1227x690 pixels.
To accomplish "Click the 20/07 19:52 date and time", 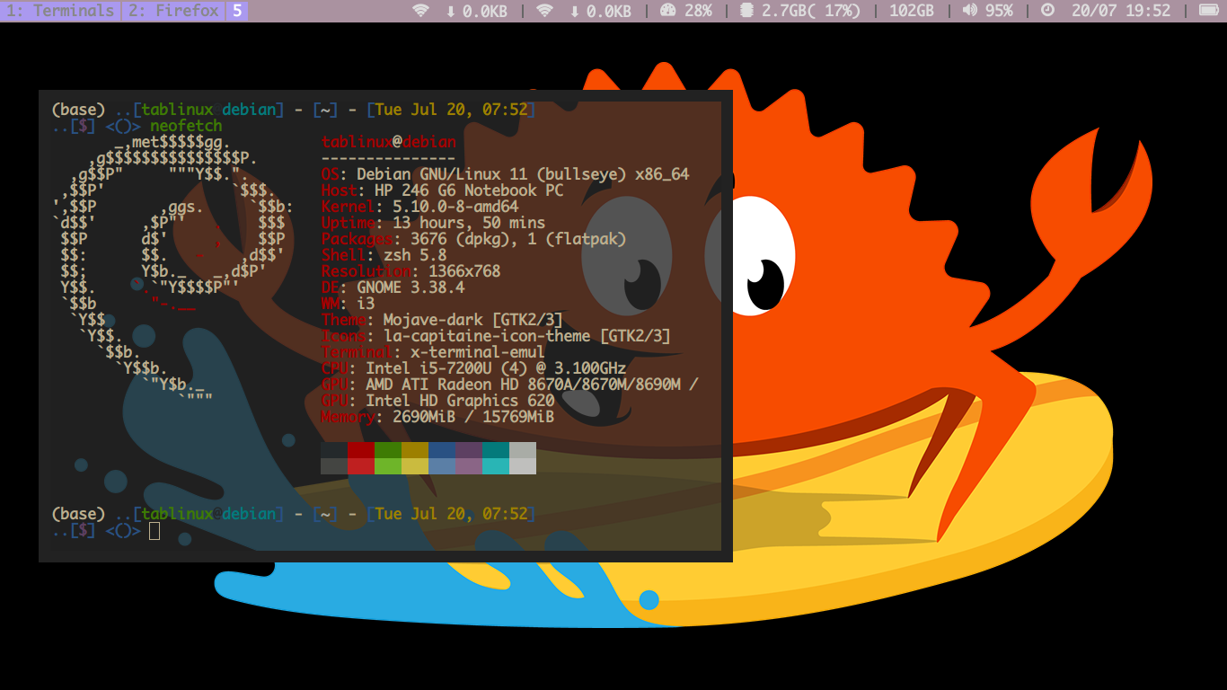I will tap(1122, 11).
